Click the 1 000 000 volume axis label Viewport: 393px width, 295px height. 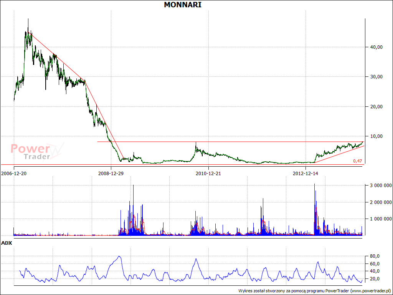(x=380, y=219)
